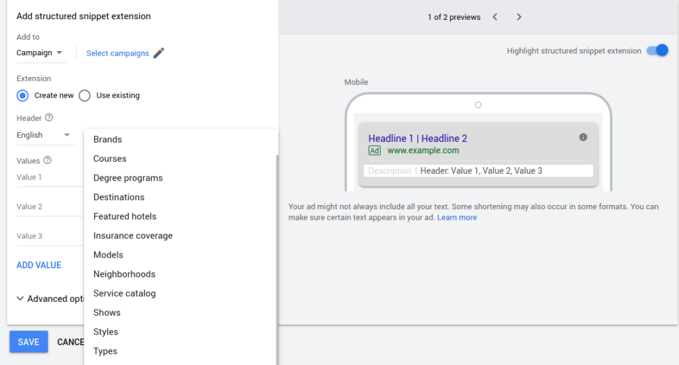The image size is (679, 365).
Task: Go to the previous ad preview arrow
Action: 495,17
